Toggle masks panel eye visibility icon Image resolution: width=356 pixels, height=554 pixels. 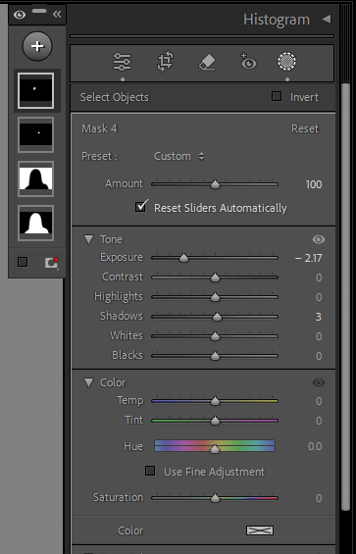pos(20,15)
